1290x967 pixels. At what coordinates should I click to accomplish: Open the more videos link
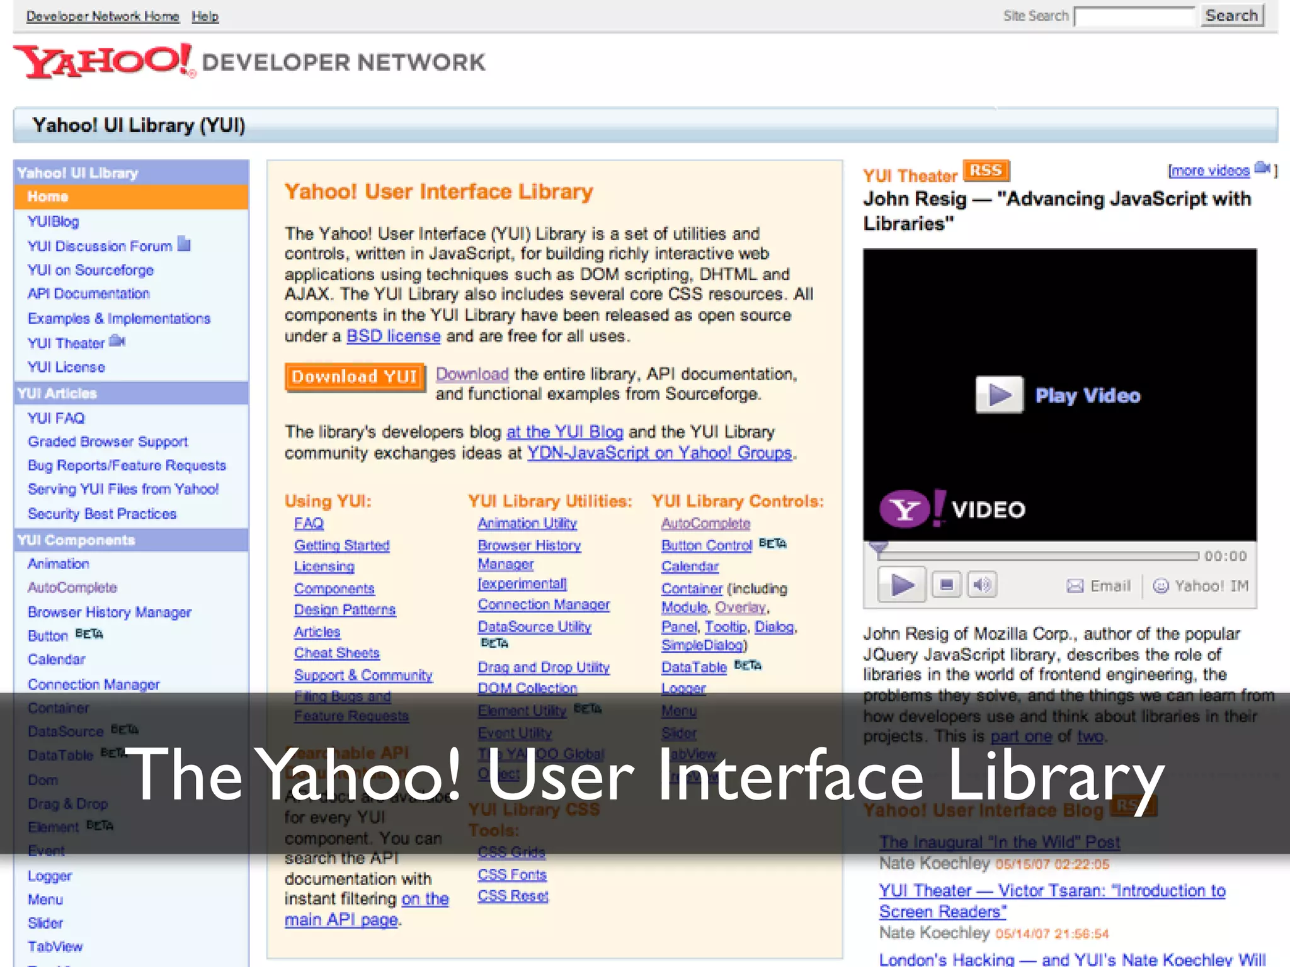click(x=1210, y=171)
